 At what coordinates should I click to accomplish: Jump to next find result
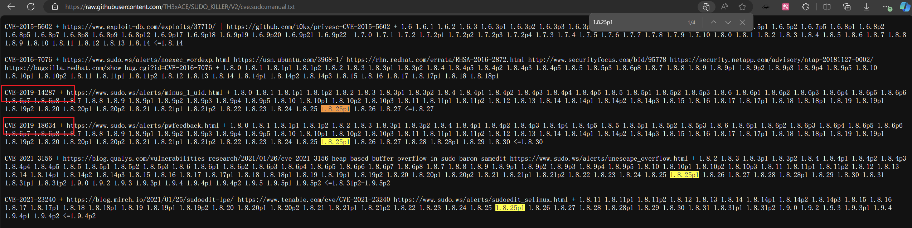(x=728, y=22)
